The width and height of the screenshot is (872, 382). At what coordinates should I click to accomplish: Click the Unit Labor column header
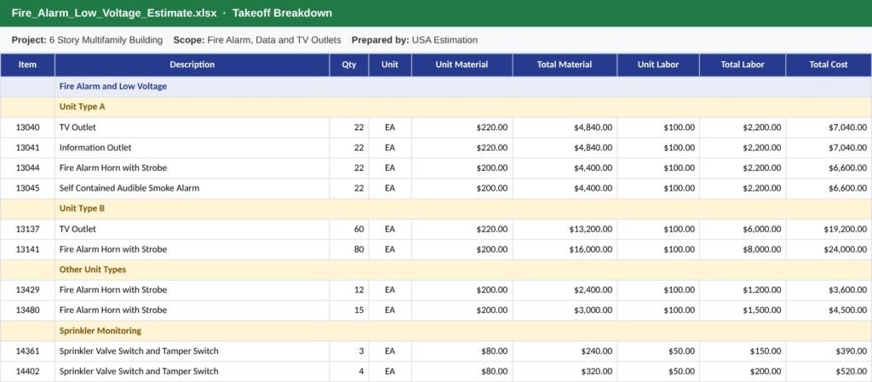tap(658, 65)
